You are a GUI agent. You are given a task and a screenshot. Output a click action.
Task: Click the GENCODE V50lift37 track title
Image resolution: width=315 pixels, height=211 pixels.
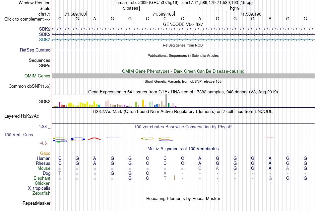coord(183,24)
